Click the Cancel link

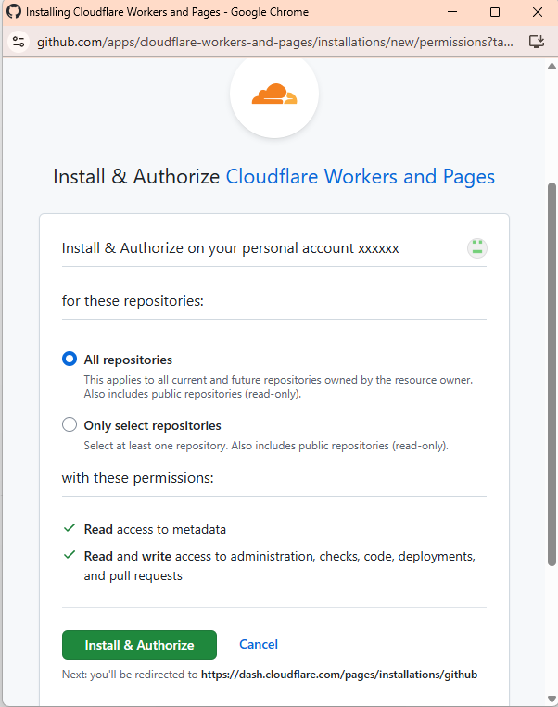pos(259,644)
